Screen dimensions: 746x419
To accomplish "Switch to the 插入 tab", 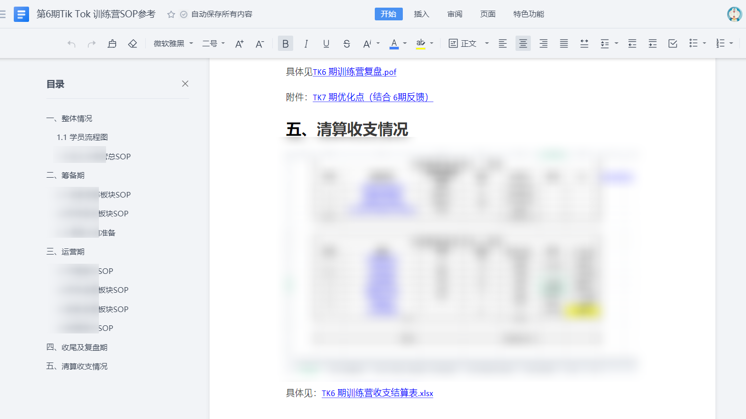I will pos(421,14).
